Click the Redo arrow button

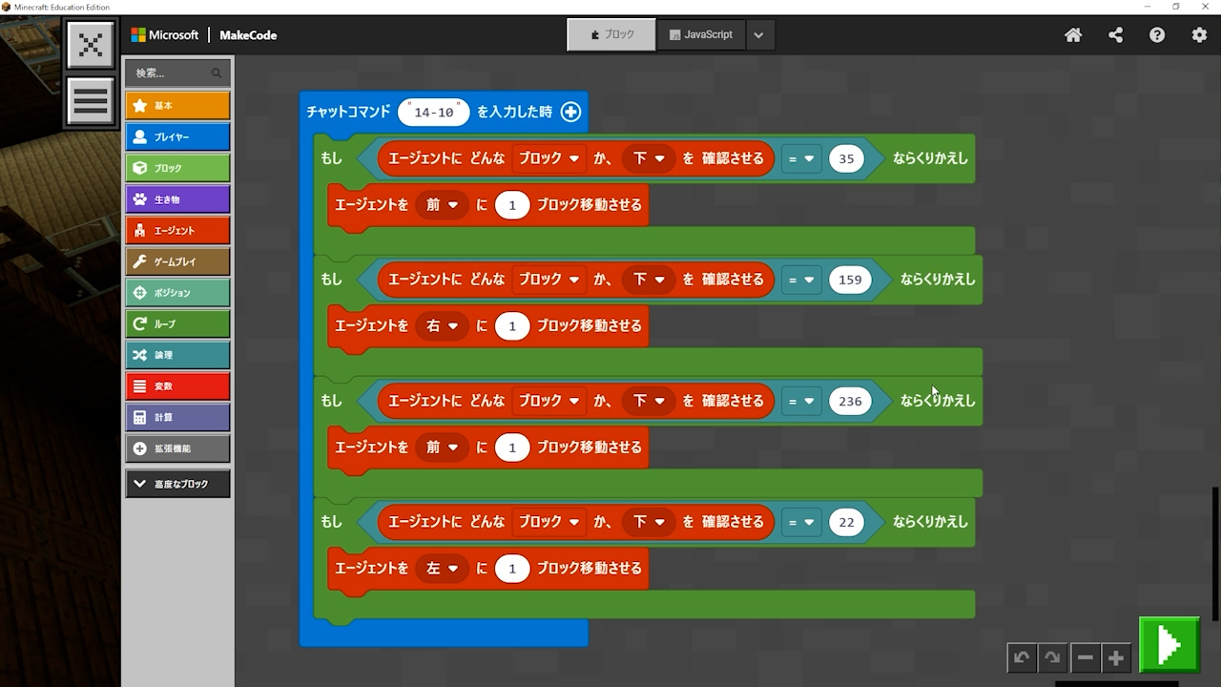(1052, 657)
